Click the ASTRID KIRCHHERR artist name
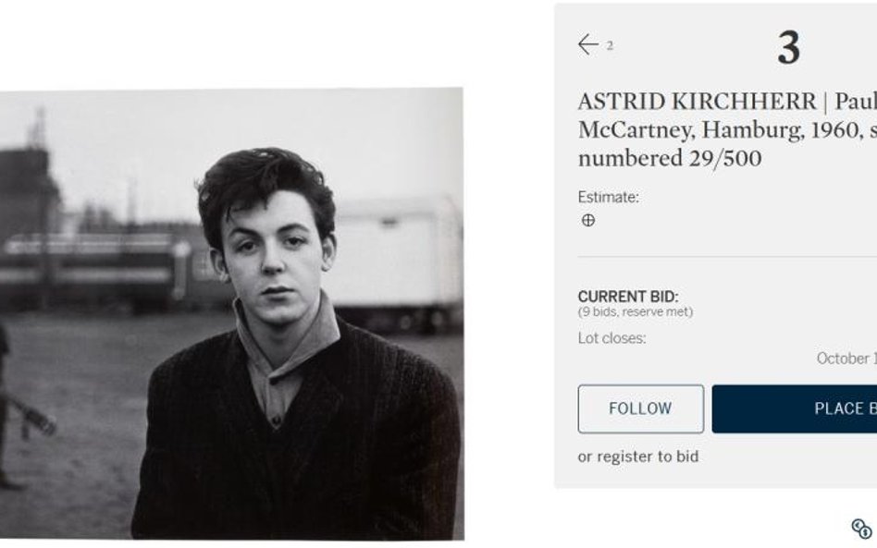Screen dimensions: 877x548 pos(697,102)
